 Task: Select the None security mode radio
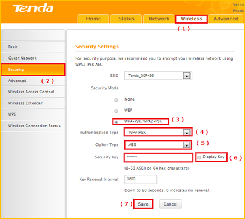[116, 100]
